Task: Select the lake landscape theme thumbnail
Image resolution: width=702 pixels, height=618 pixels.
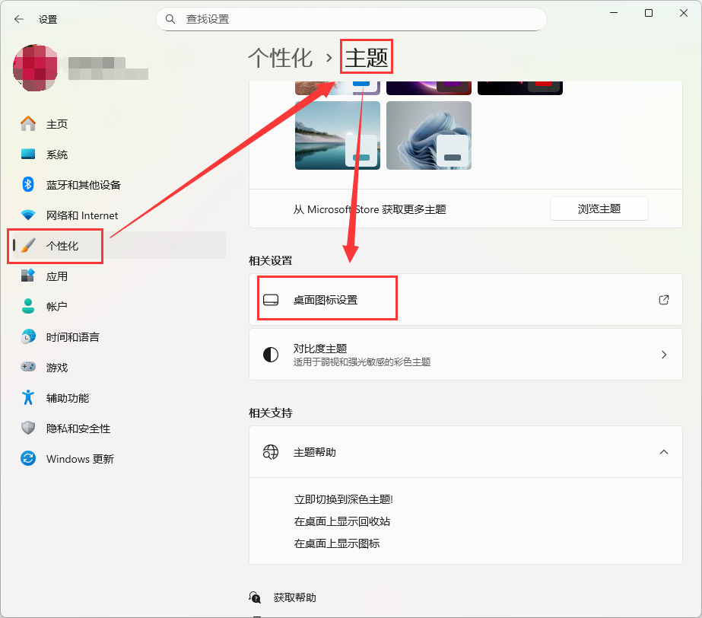Action: [337, 135]
